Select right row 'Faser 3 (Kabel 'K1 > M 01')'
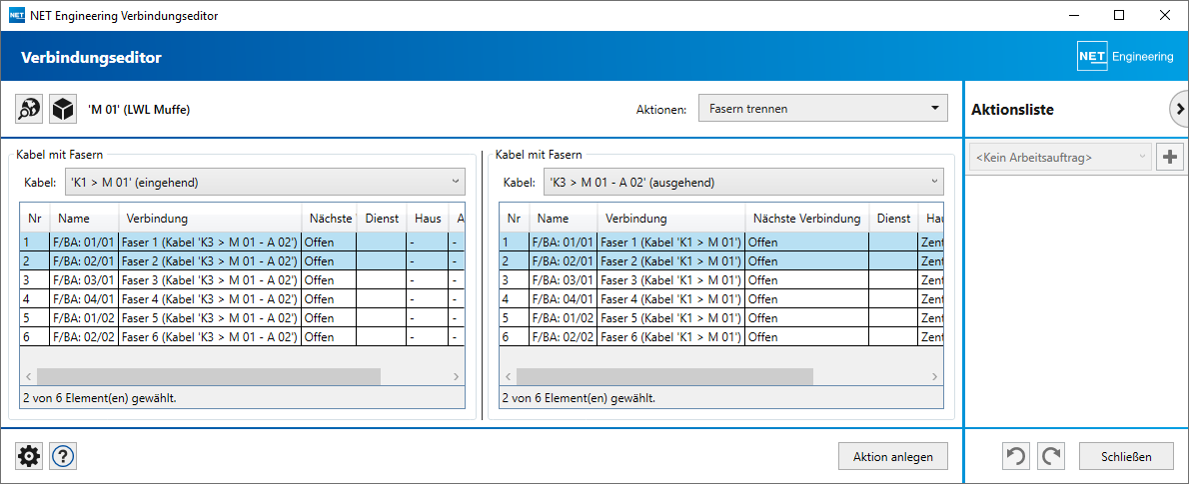Image resolution: width=1189 pixels, height=484 pixels. [721, 279]
